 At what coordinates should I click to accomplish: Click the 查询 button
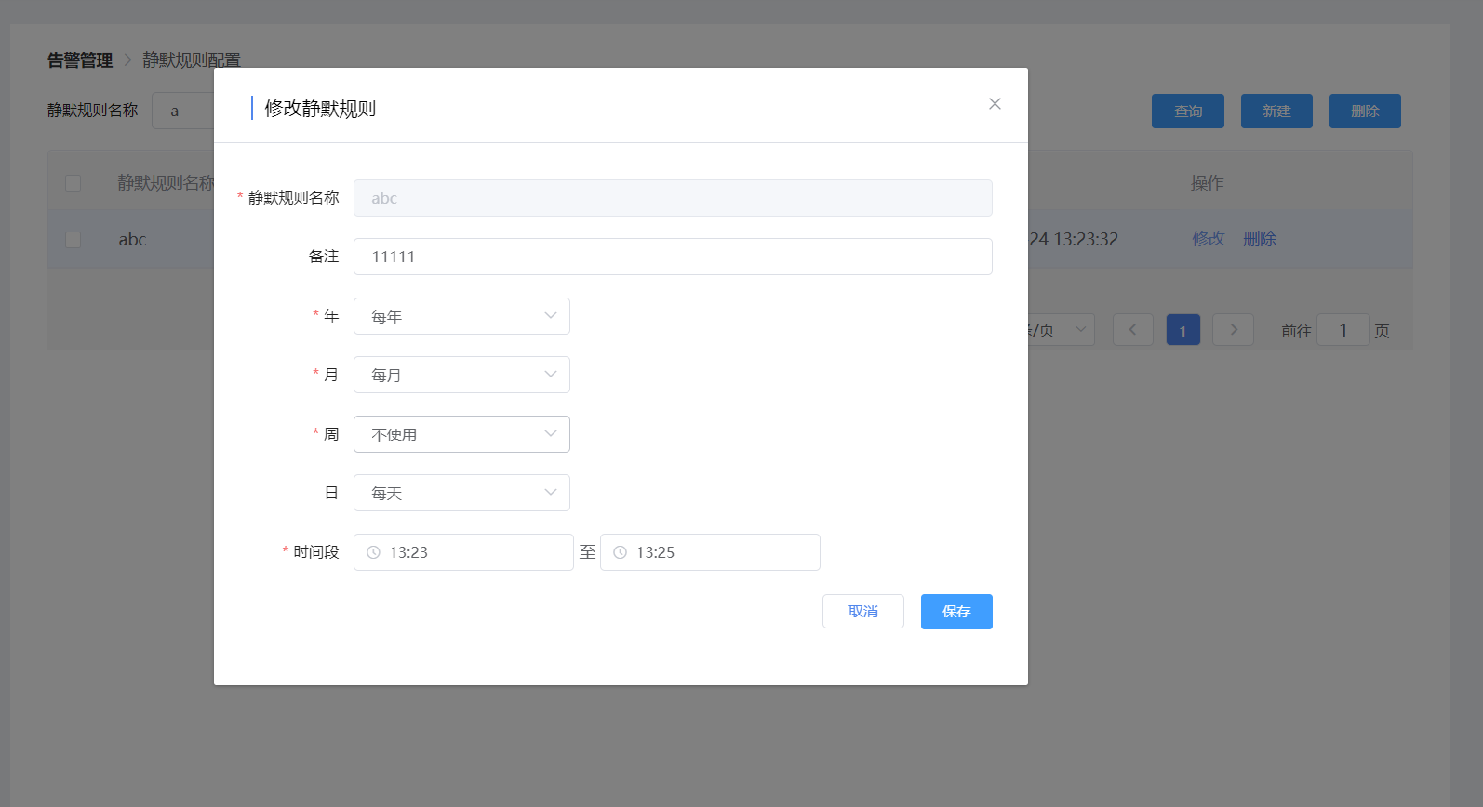[1188, 112]
